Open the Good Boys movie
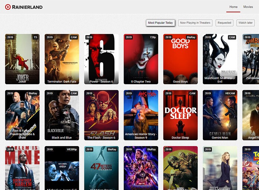 pyautogui.click(x=180, y=59)
